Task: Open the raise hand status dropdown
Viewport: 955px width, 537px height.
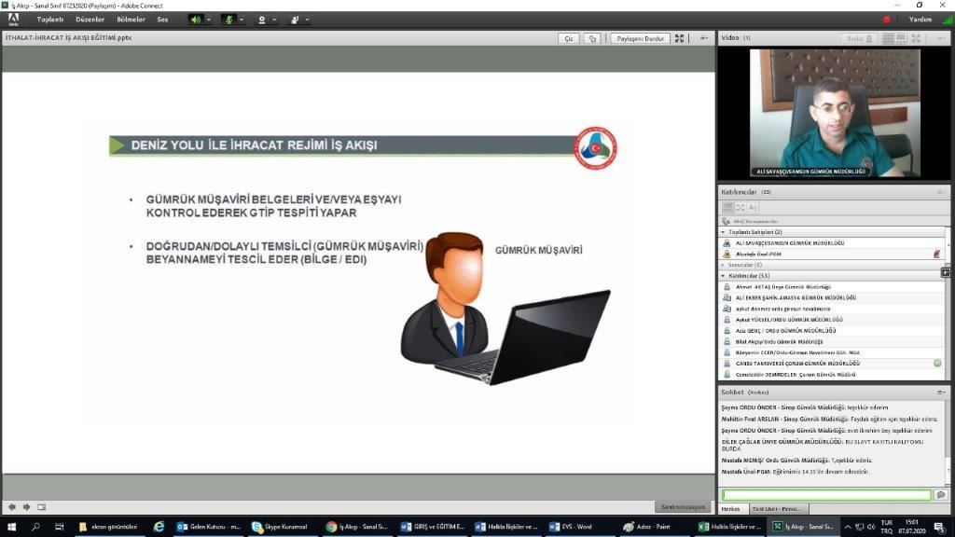Action: pos(308,19)
